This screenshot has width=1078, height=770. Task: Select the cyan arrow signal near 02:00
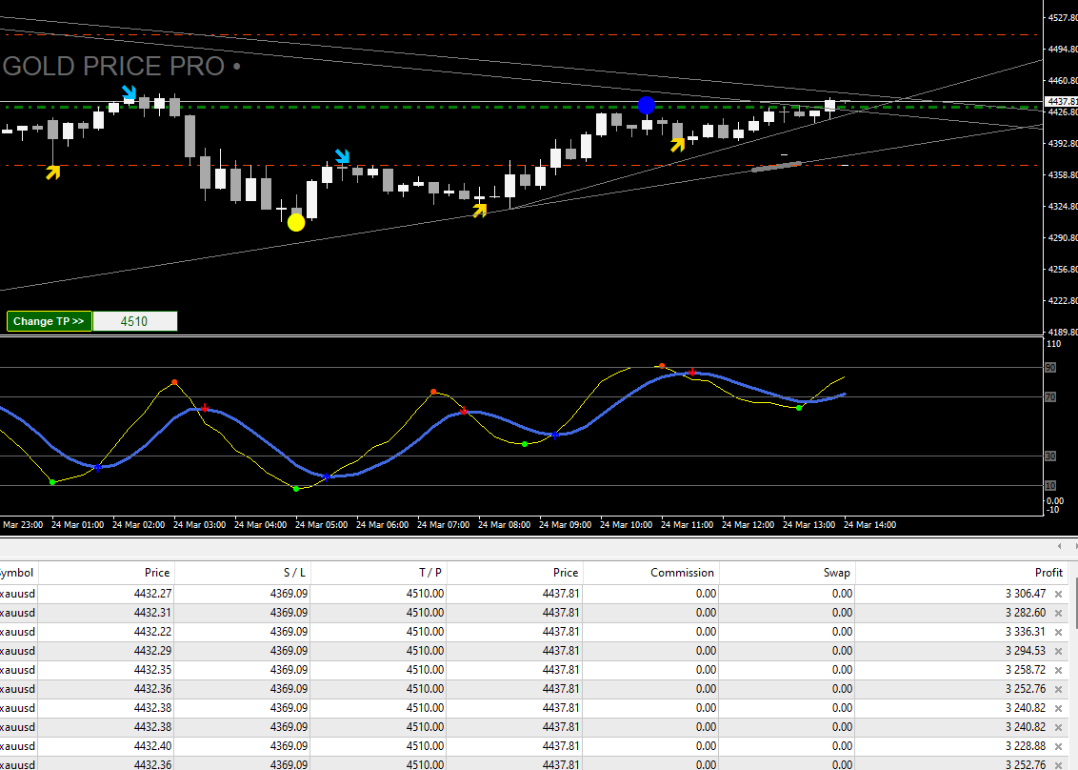pos(130,92)
